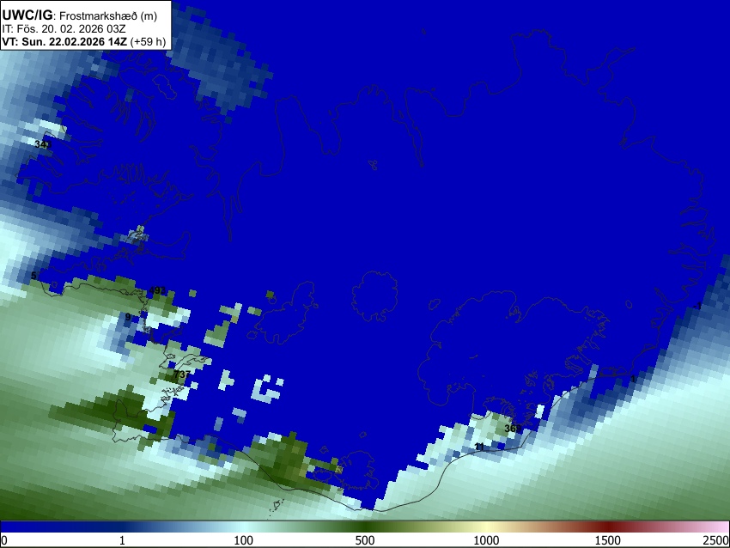Click the '5' value on the west coast
Image resolution: width=730 pixels, height=548 pixels.
click(33, 276)
